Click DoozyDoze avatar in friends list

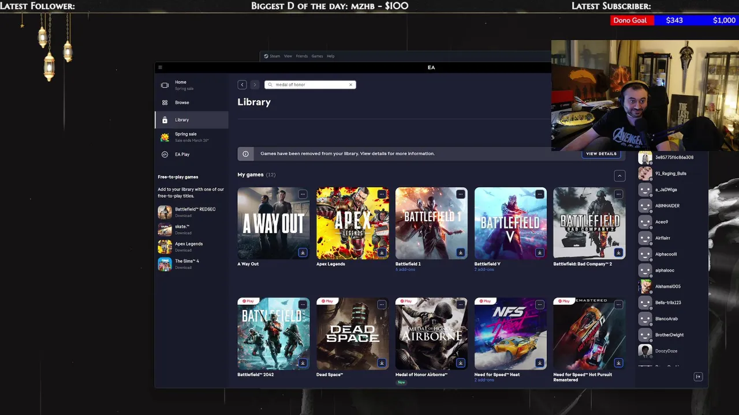point(645,351)
